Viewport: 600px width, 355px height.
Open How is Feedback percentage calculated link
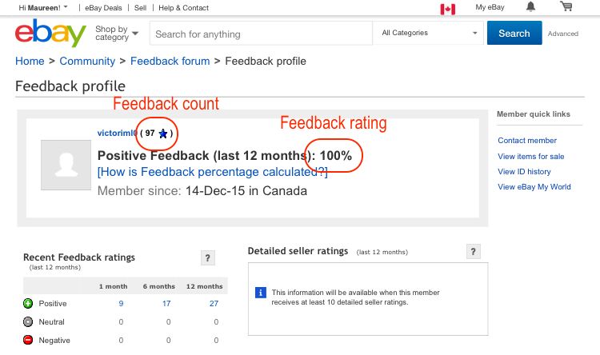tap(212, 172)
